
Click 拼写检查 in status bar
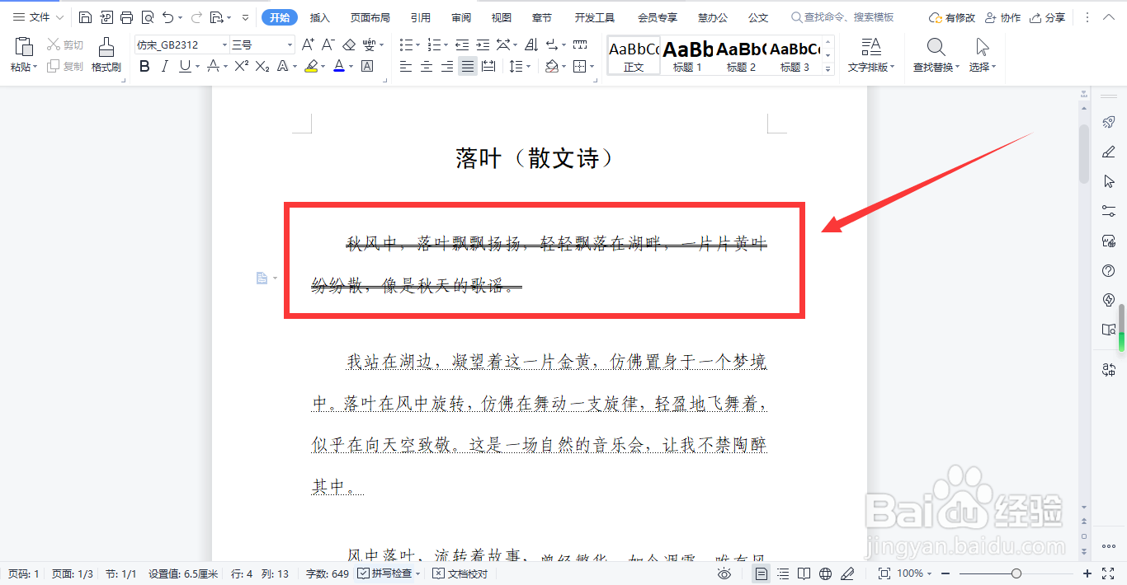point(385,573)
